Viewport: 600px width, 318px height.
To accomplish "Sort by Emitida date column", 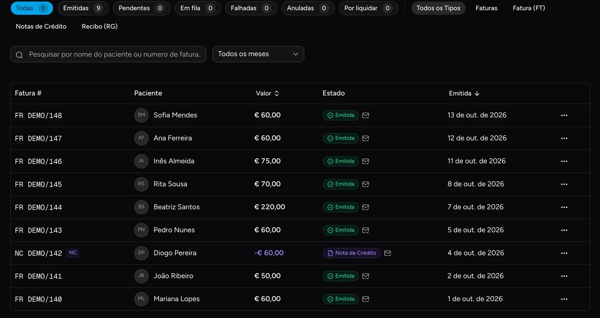I will coord(464,93).
